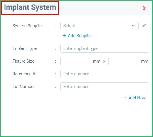Click the Reference # label

click(24, 74)
